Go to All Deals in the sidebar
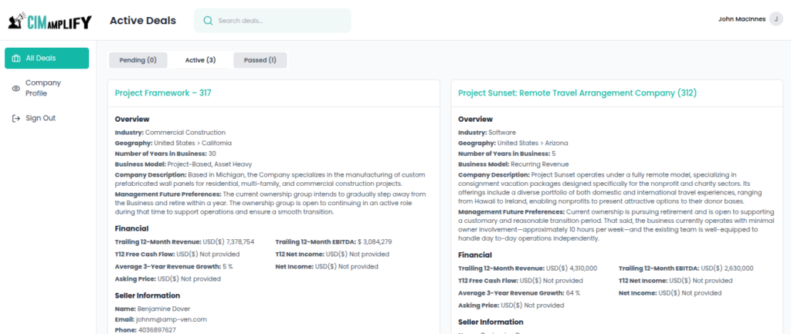Image resolution: width=791 pixels, height=334 pixels. coord(47,58)
